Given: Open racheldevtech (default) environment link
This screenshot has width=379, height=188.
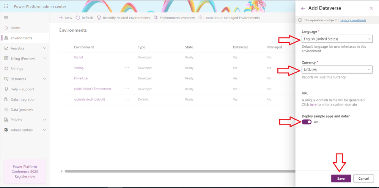Looking at the screenshot, I should click(90, 99).
